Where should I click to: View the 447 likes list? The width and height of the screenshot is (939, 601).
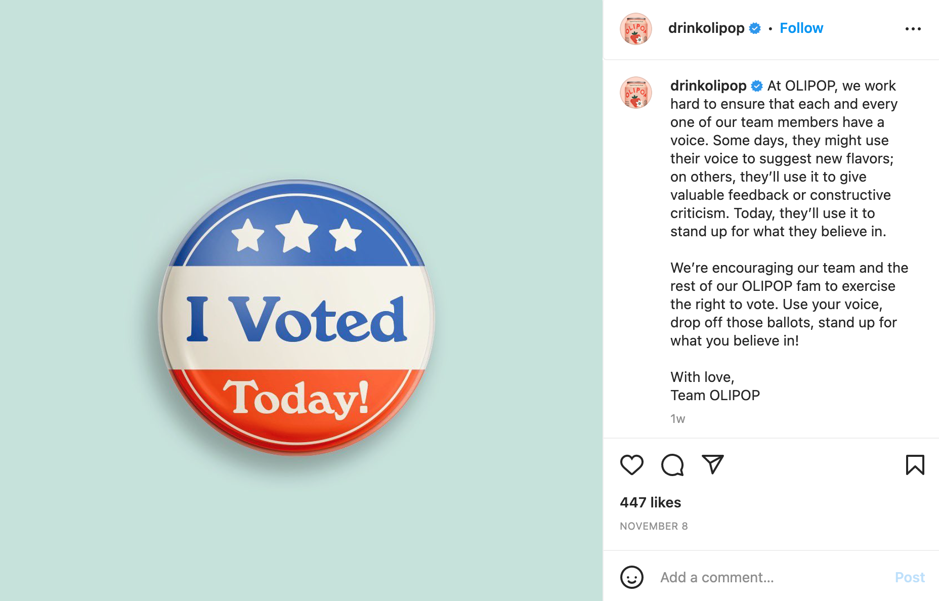[651, 502]
